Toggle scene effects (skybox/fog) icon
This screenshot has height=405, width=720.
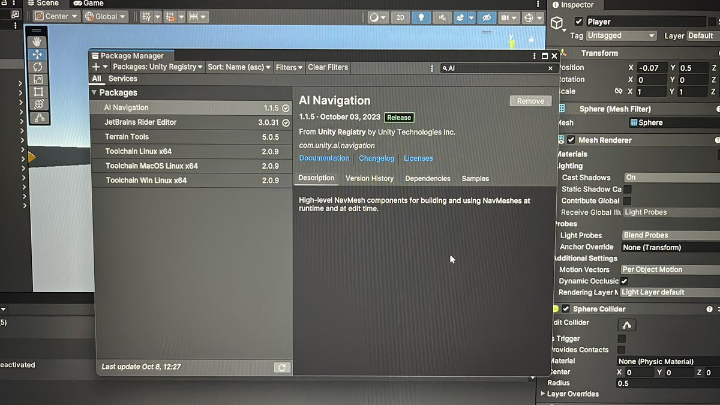[x=460, y=17]
